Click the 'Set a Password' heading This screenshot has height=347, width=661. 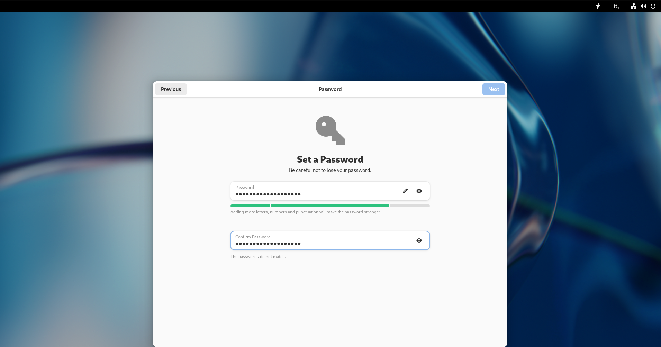pyautogui.click(x=330, y=159)
